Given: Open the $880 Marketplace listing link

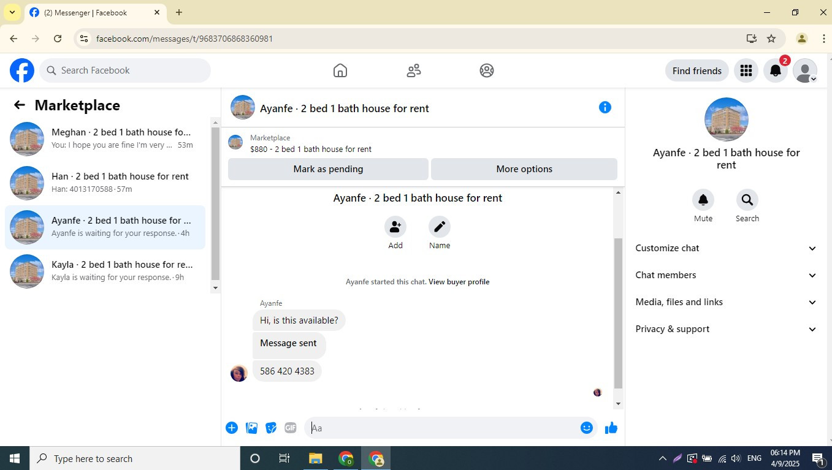Looking at the screenshot, I should [x=311, y=149].
